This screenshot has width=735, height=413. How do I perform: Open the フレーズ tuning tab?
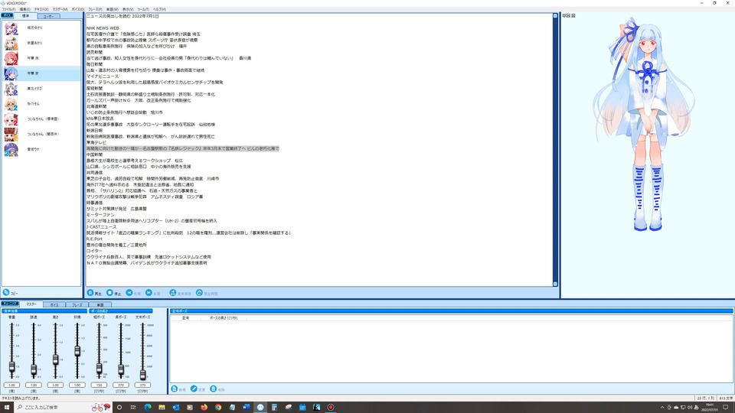click(x=77, y=305)
